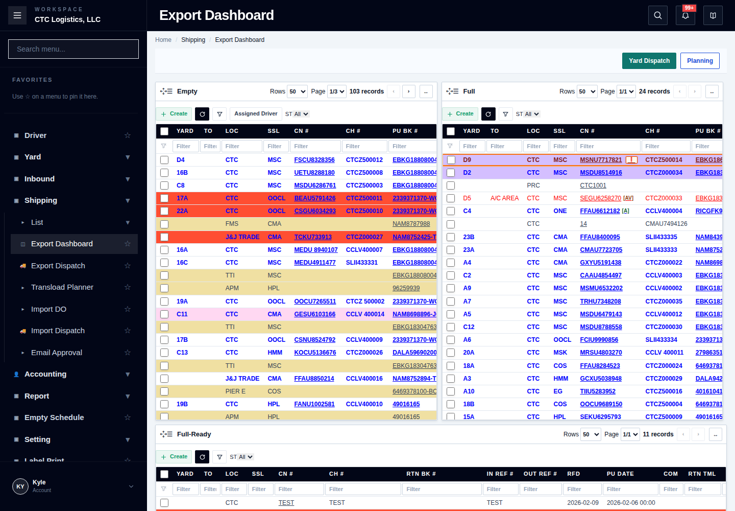Open the hamburger menu in sidebar header
The image size is (735, 511).
(x=17, y=15)
